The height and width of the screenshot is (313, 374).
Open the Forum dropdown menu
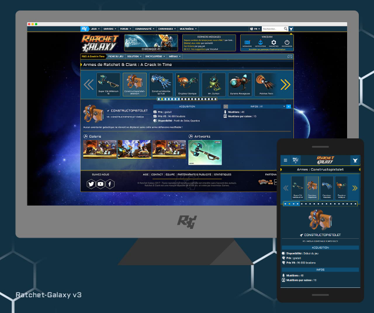pyautogui.click(x=126, y=29)
